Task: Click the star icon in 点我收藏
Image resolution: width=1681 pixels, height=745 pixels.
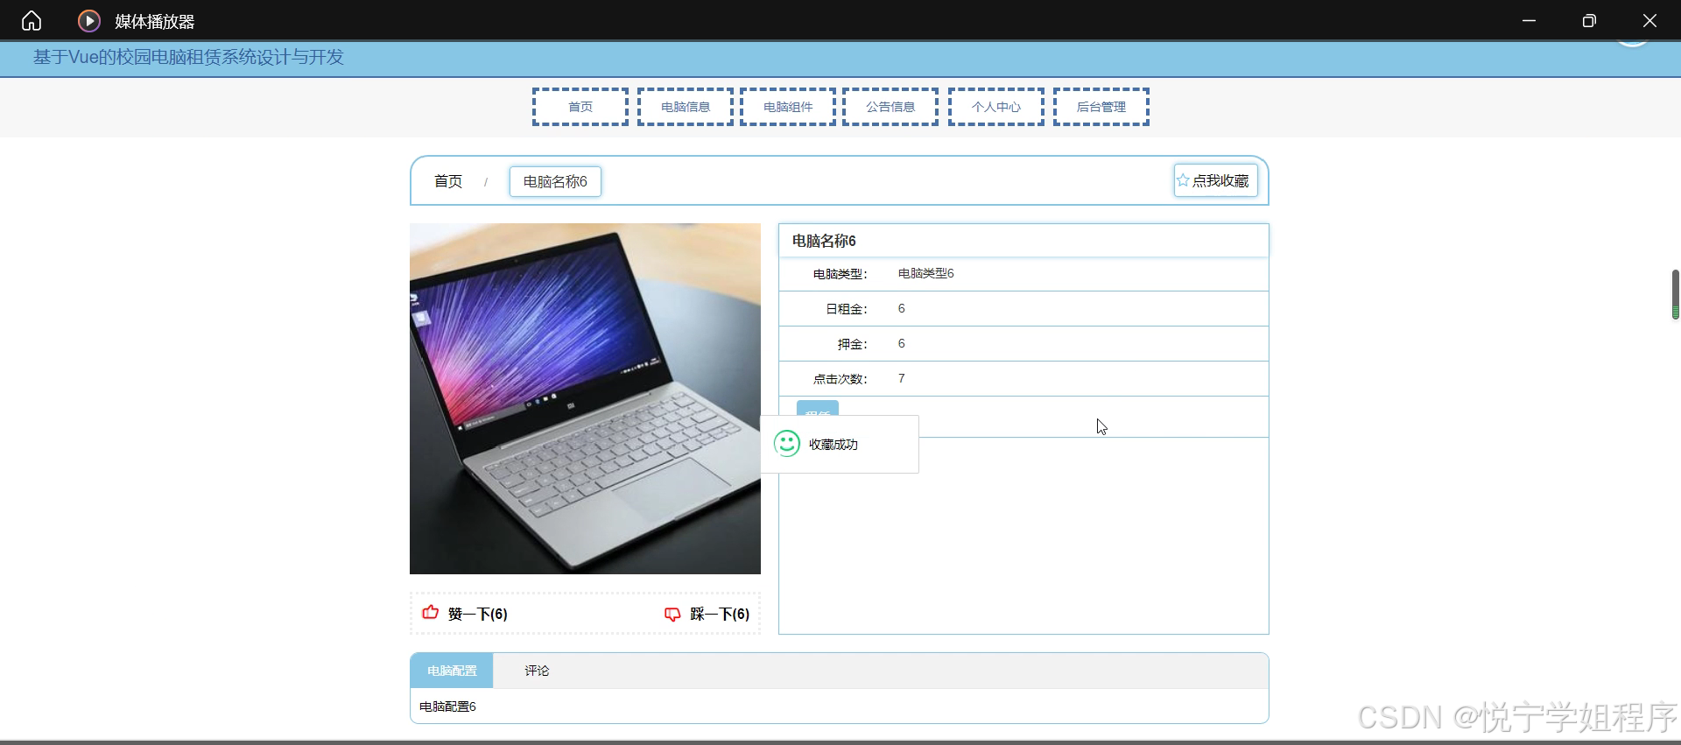Action: click(x=1183, y=180)
